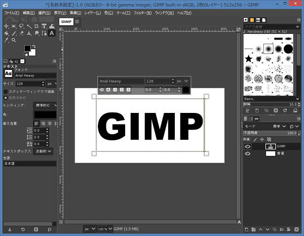Click the foreground black color swatch
Screen dimensions: 304x236
click(x=27, y=49)
